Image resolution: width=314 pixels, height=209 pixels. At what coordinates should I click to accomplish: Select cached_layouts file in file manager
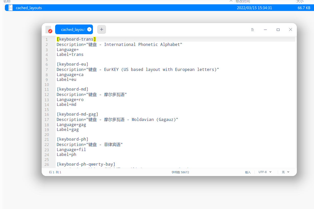click(159, 8)
